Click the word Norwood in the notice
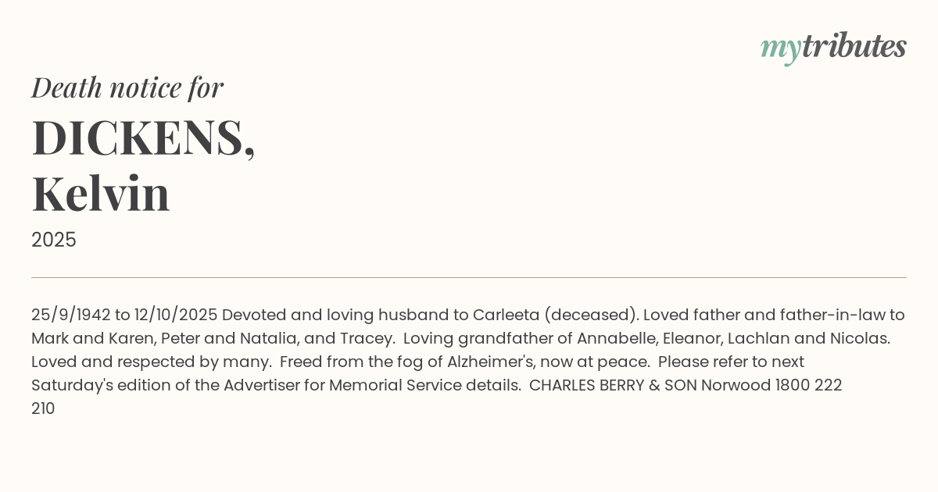 (736, 385)
